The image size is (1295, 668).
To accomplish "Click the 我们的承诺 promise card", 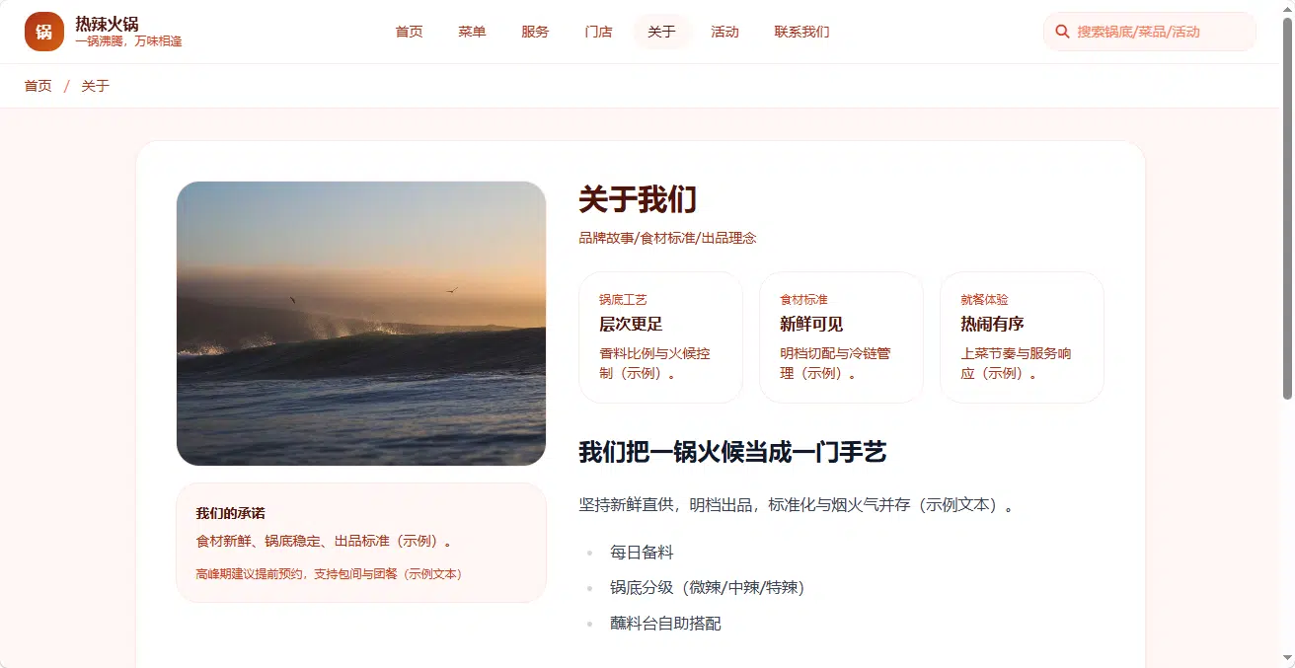I will tap(361, 543).
